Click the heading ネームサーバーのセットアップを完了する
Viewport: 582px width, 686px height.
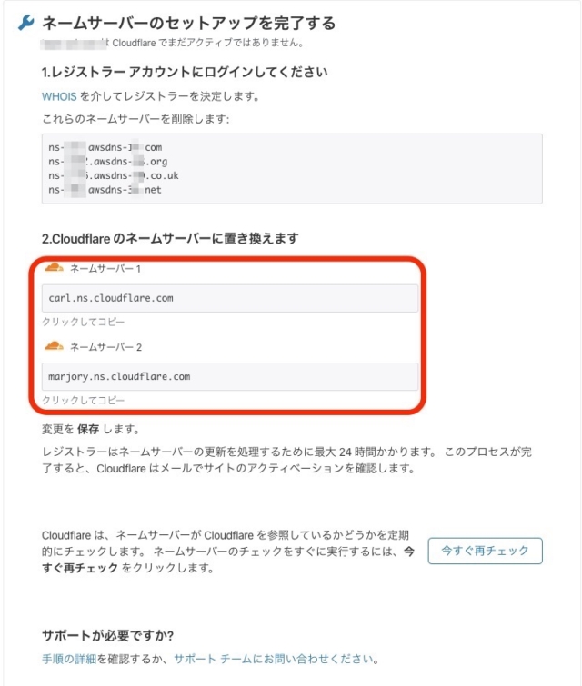[x=189, y=24]
